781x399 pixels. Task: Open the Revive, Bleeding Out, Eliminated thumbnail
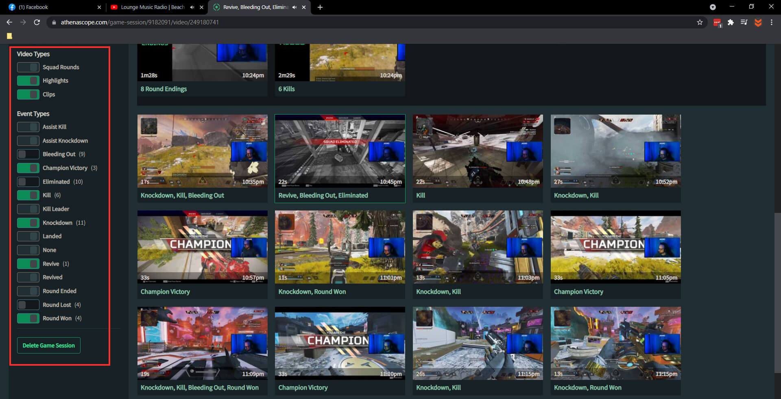(340, 151)
